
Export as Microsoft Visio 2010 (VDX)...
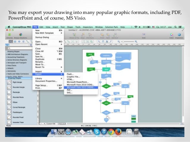[81, 85]
